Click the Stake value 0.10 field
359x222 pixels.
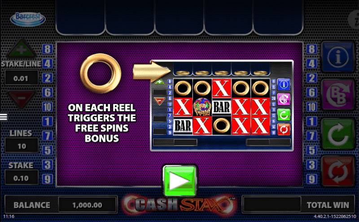(22, 178)
